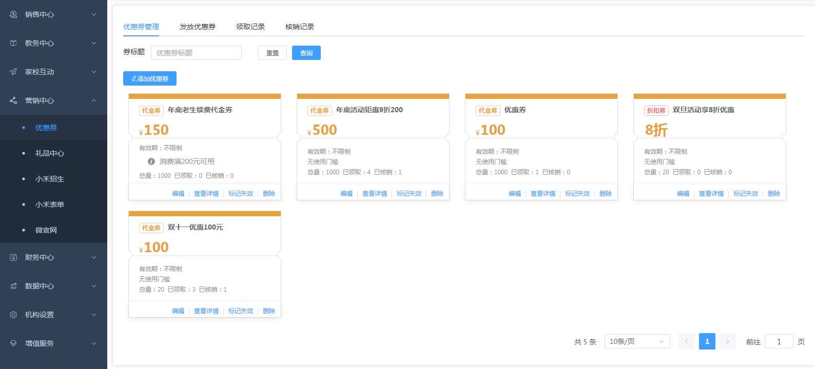Click the 教务中心 book icon
This screenshot has height=369, width=815.
pos(13,43)
